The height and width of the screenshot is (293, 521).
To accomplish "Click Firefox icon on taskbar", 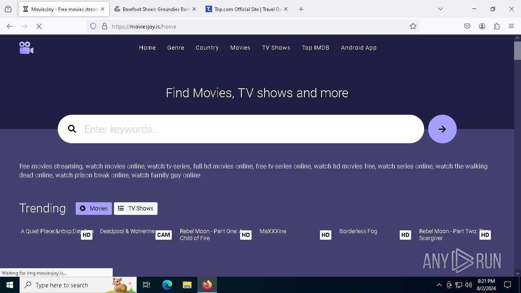I will coord(207,285).
